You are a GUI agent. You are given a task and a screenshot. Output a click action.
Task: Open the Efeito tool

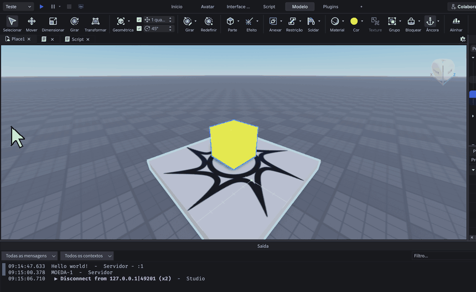(249, 21)
